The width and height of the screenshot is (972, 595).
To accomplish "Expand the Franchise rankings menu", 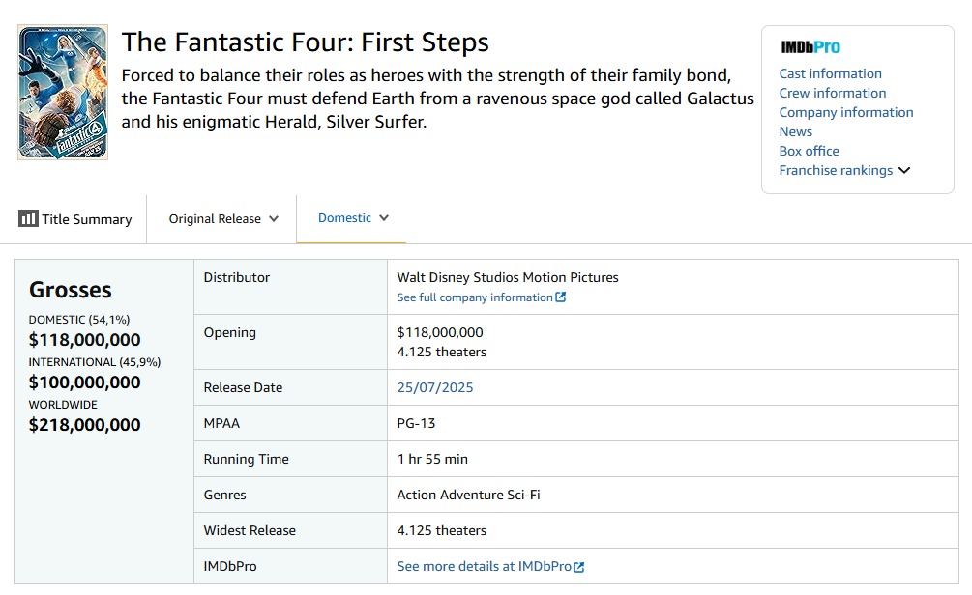I will point(844,170).
